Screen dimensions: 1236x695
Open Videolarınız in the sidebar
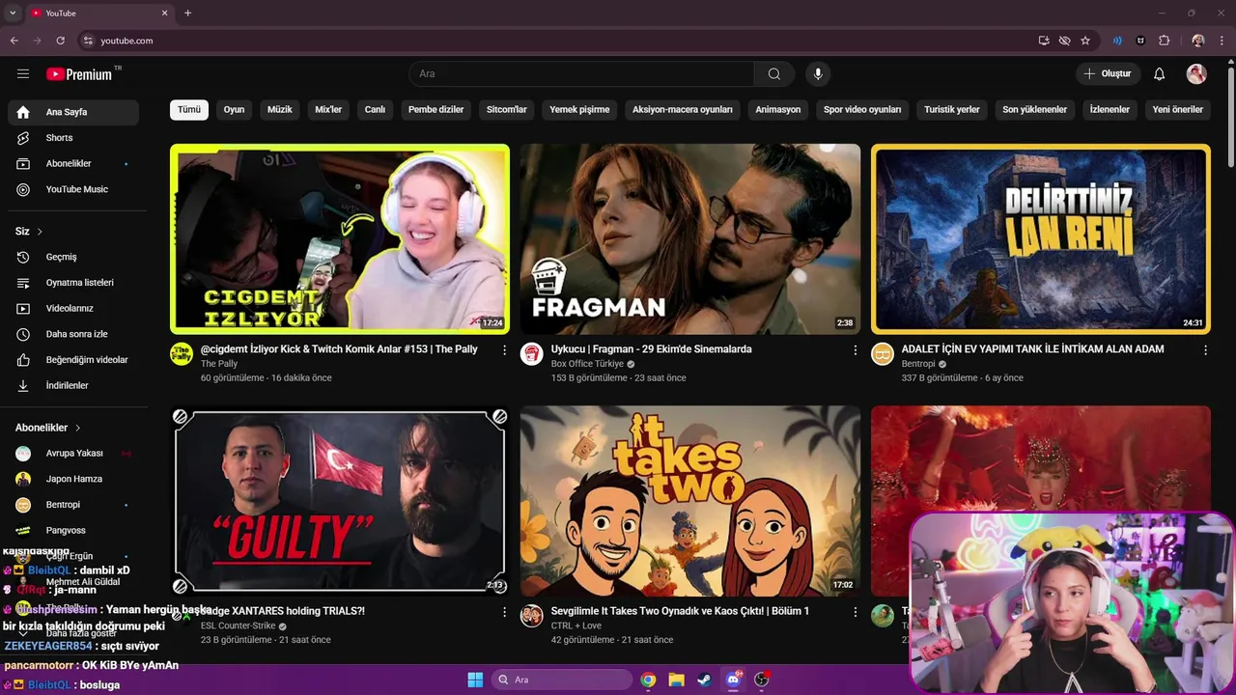pos(73,308)
